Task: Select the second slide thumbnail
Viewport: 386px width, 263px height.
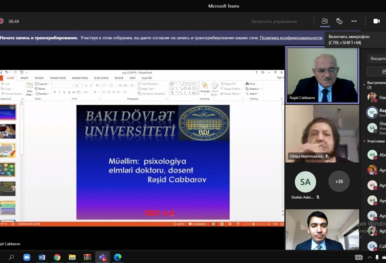Action: pos(8,131)
